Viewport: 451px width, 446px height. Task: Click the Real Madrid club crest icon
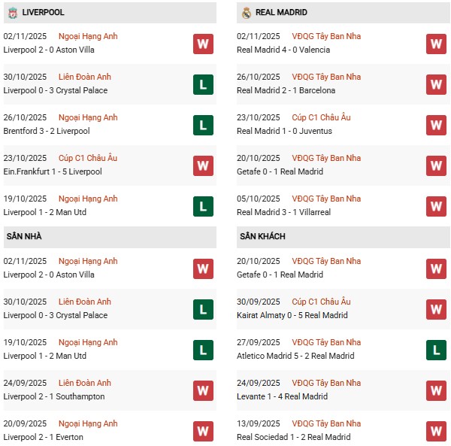click(246, 13)
